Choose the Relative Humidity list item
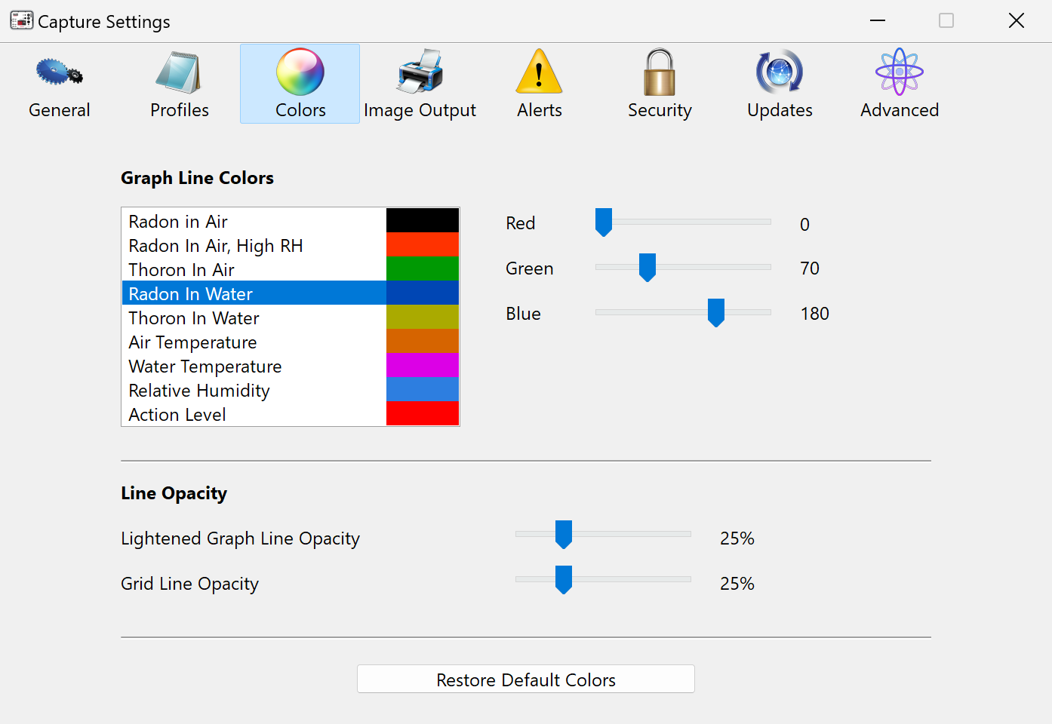Viewport: 1052px width, 724px height. (199, 390)
